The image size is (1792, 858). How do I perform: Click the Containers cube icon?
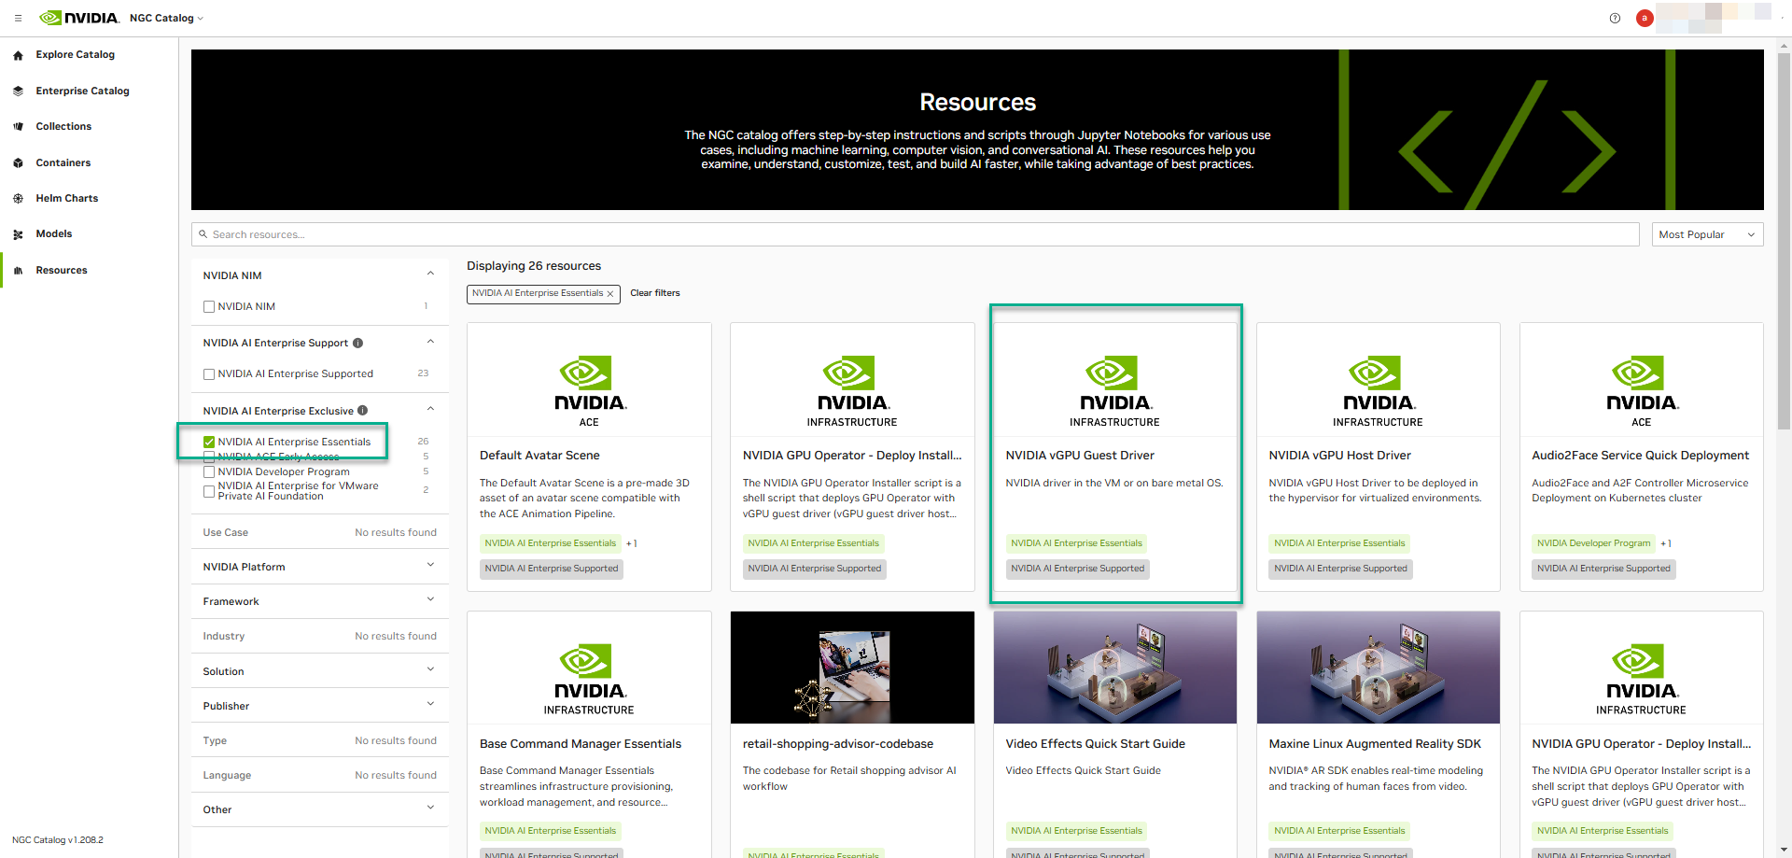[18, 163]
